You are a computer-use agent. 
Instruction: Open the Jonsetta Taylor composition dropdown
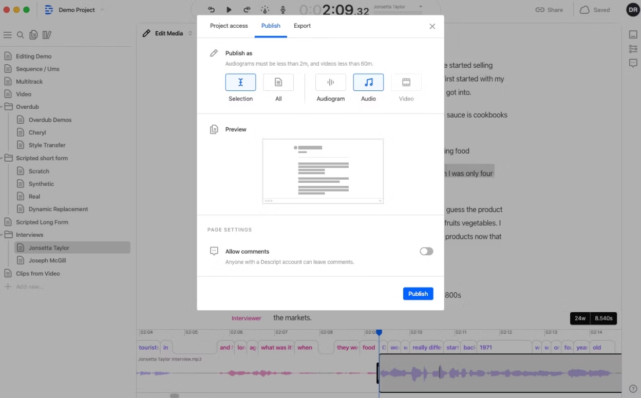pyautogui.click(x=398, y=7)
